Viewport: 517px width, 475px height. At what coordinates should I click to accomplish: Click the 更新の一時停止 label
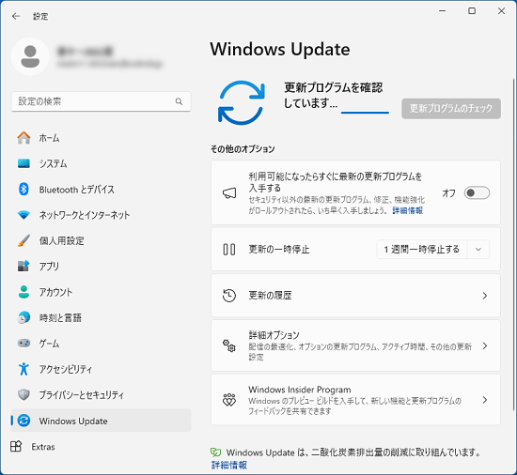pyautogui.click(x=279, y=249)
